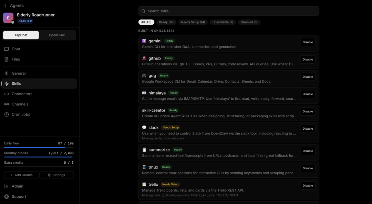Switch to the OpenClaw mode
The width and height of the screenshot is (372, 204).
tap(57, 35)
